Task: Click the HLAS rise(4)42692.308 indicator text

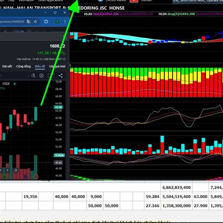Action: (101, 14)
